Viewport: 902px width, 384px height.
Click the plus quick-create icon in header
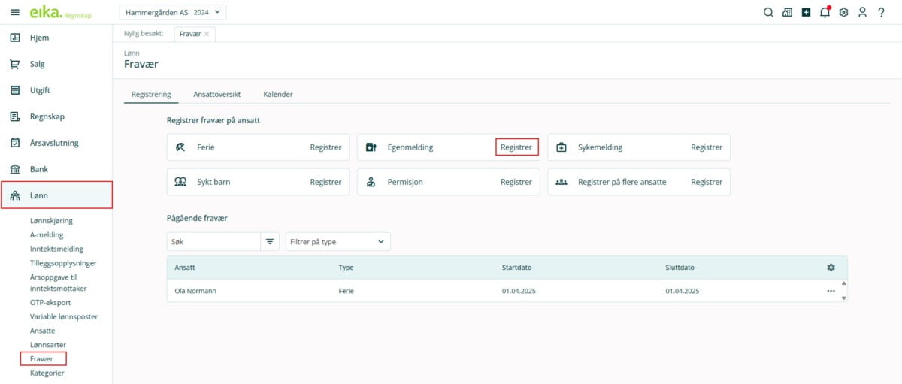(806, 12)
